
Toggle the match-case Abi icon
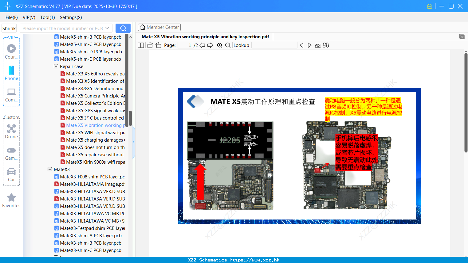pyautogui.click(x=318, y=45)
